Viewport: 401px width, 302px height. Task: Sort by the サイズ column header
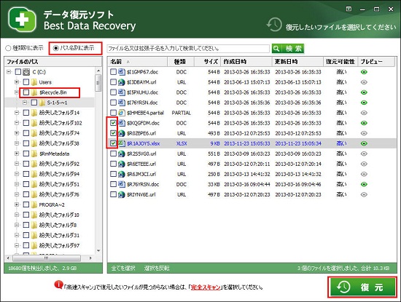click(207, 62)
